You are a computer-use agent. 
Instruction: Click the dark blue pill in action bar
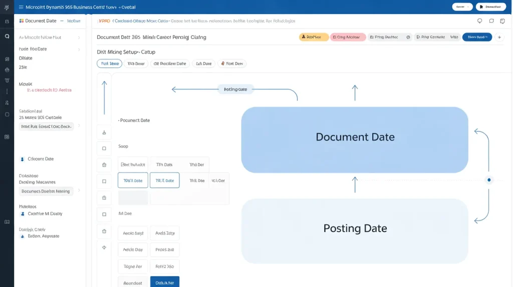(477, 37)
